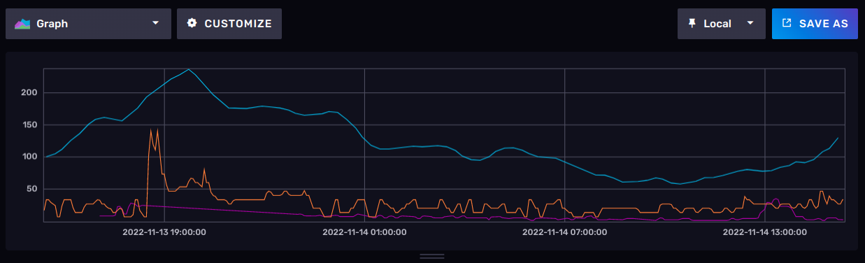Click the y-axis value 150

[29, 125]
